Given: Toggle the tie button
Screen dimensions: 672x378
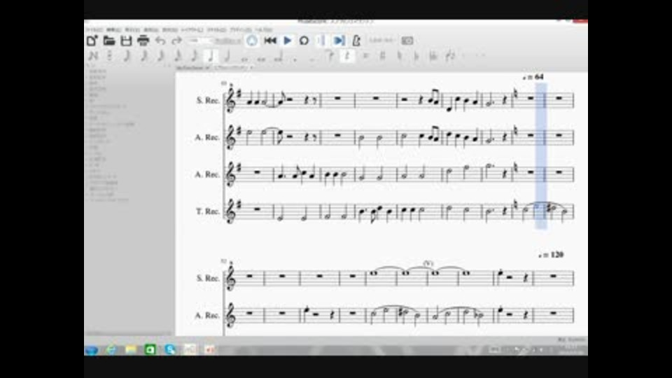Looking at the screenshot, I should click(330, 56).
